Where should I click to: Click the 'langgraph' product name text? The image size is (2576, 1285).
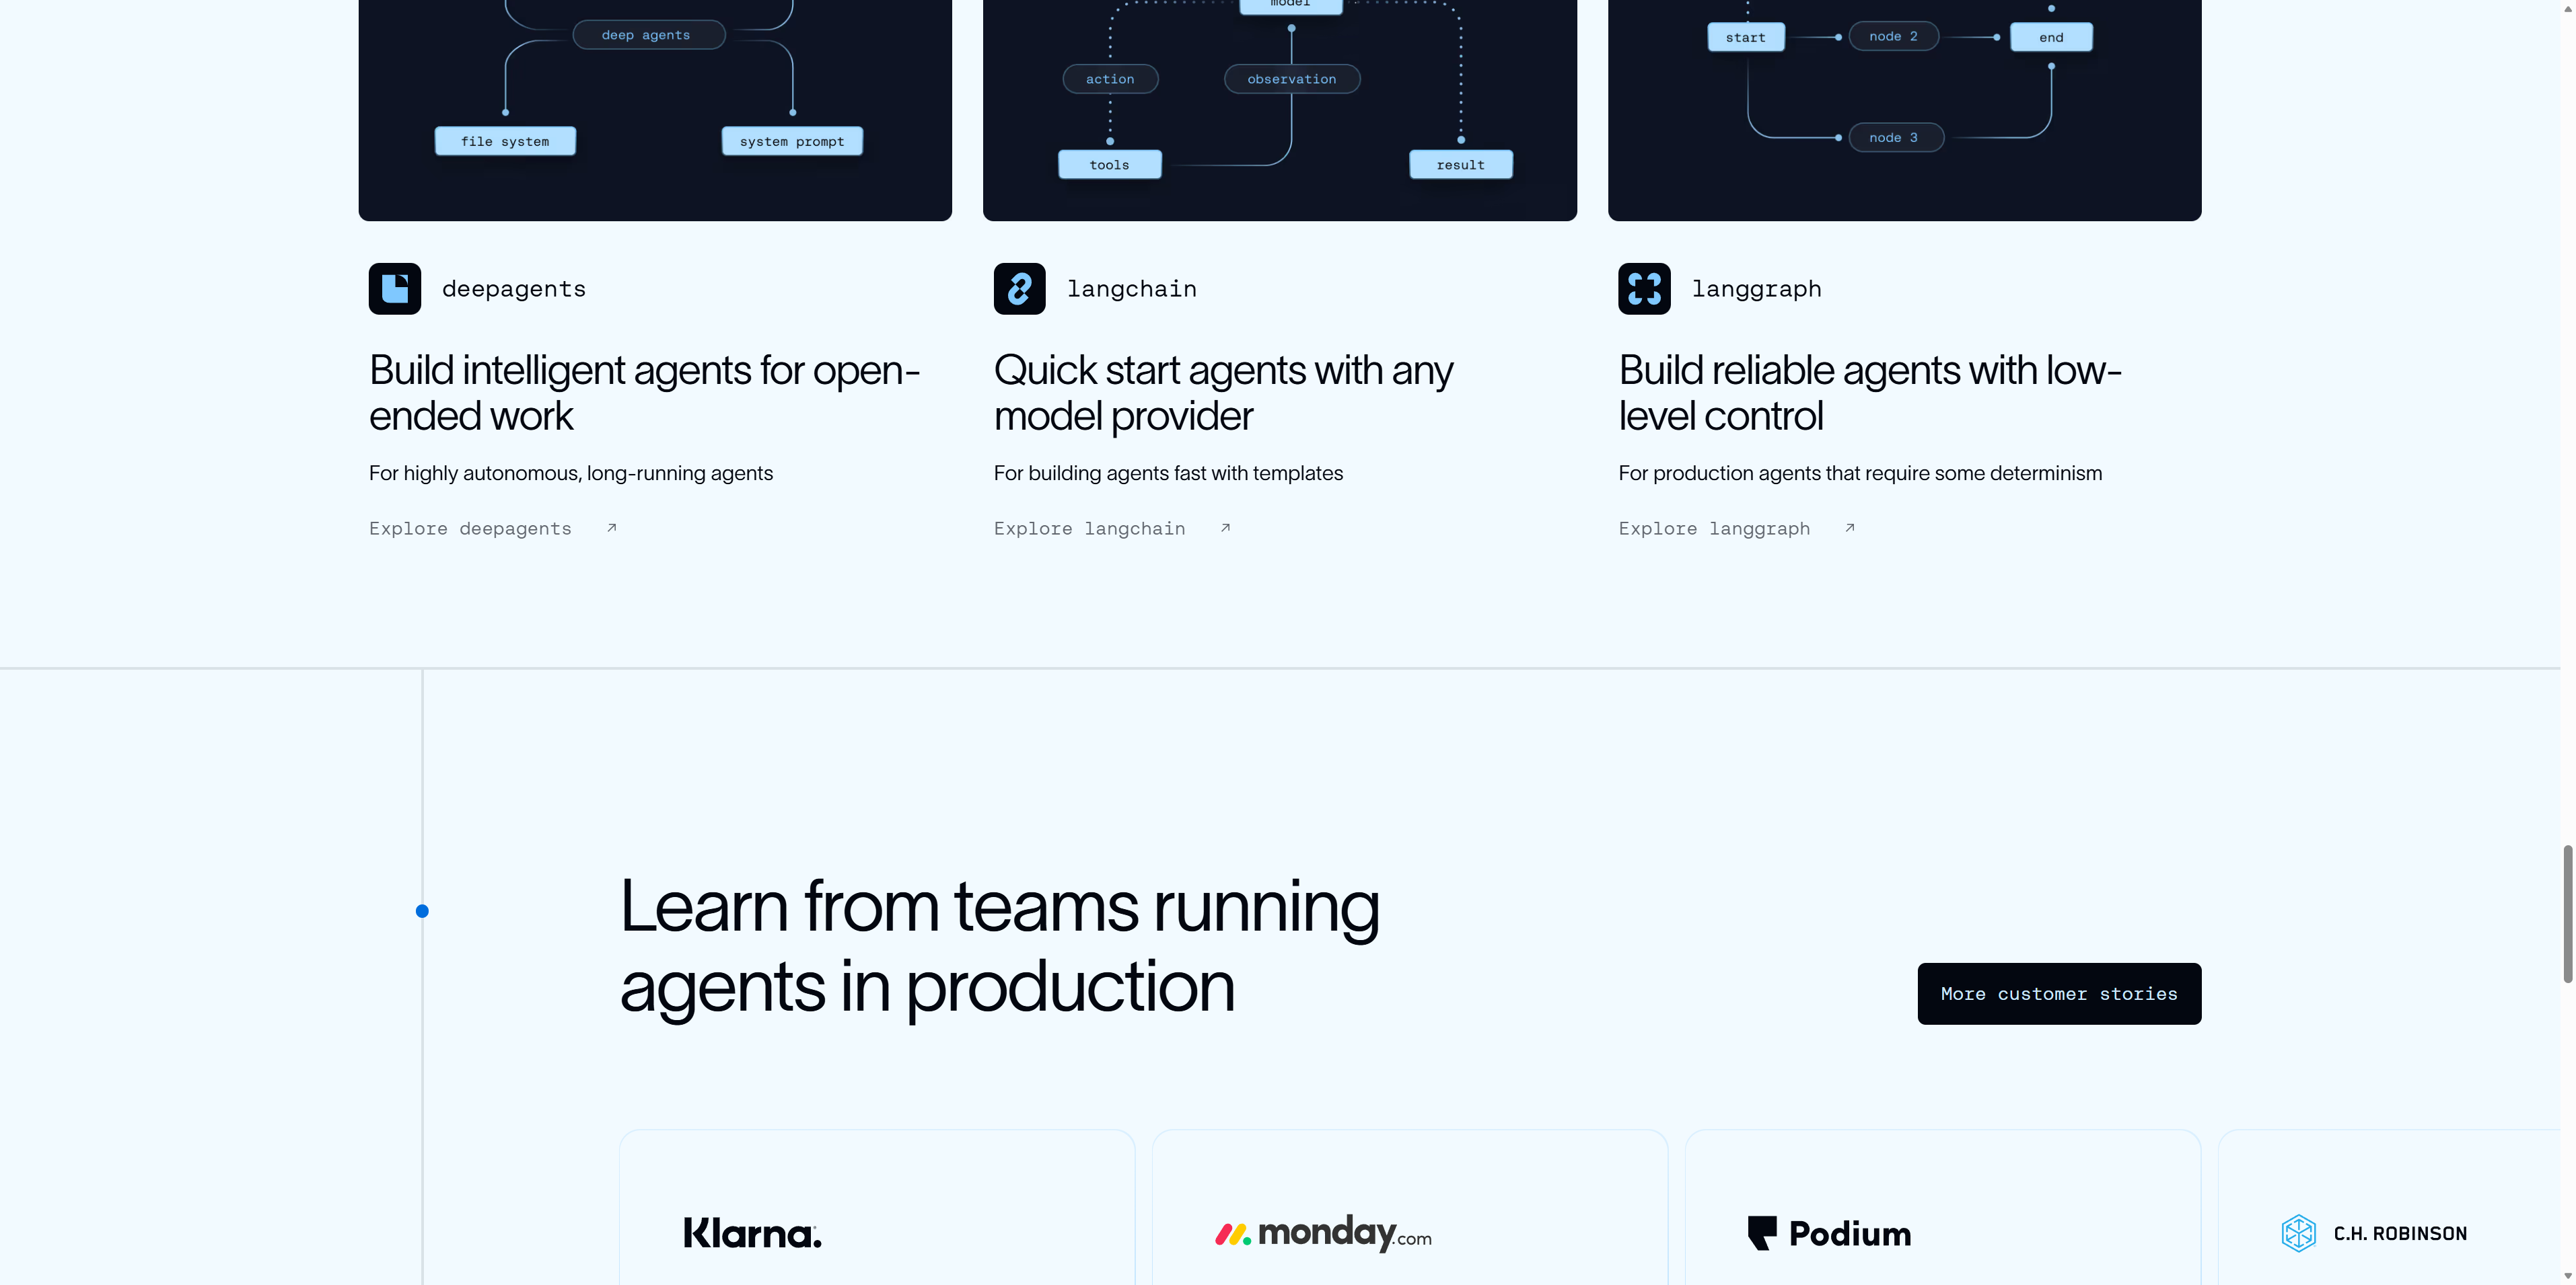point(1757,288)
